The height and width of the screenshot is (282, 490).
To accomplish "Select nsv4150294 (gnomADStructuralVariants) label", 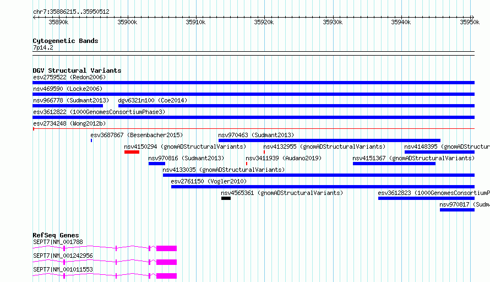I will [x=185, y=147].
